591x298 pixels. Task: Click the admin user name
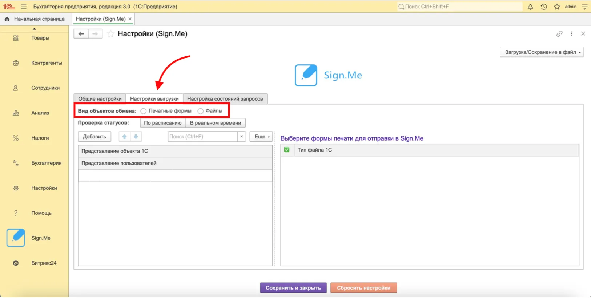tap(571, 7)
